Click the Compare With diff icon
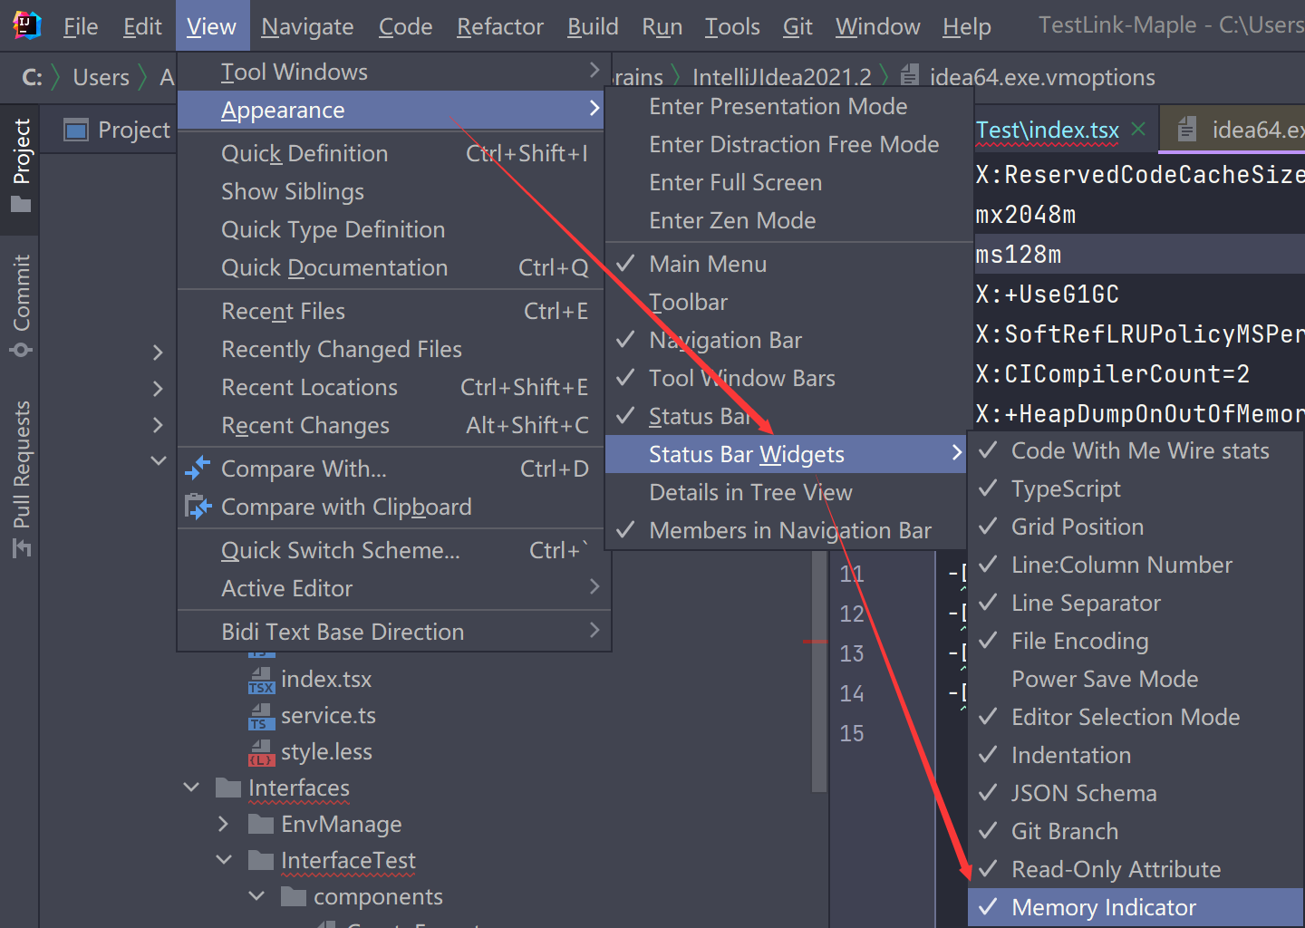 pyautogui.click(x=197, y=469)
